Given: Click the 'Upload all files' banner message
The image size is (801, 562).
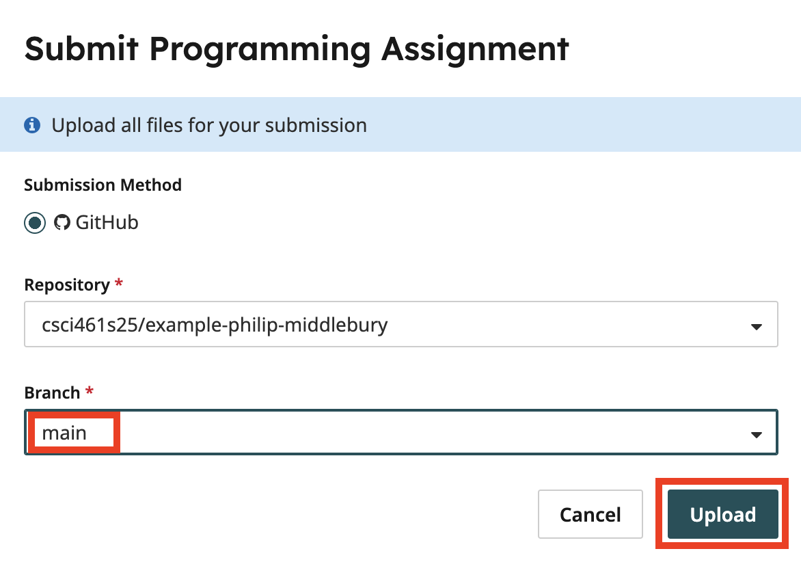Looking at the screenshot, I should click(209, 125).
